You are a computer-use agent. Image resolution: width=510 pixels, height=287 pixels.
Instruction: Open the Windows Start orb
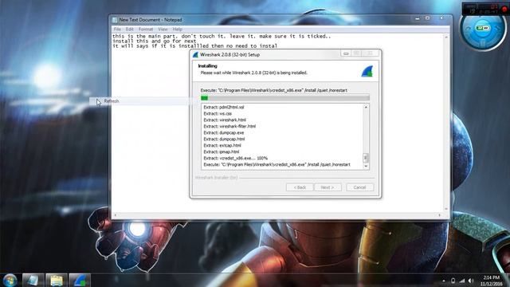10,280
